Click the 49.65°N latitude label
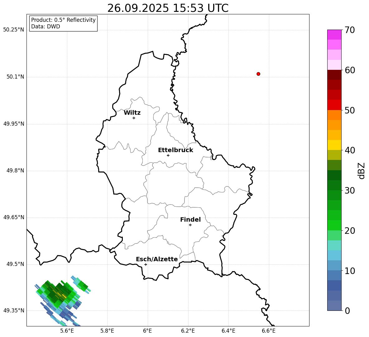369x337 pixels. (14, 217)
